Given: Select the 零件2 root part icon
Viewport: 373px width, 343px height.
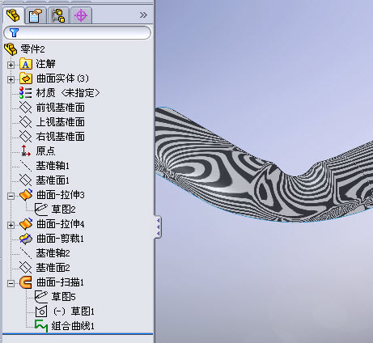Looking at the screenshot, I should tap(11, 49).
